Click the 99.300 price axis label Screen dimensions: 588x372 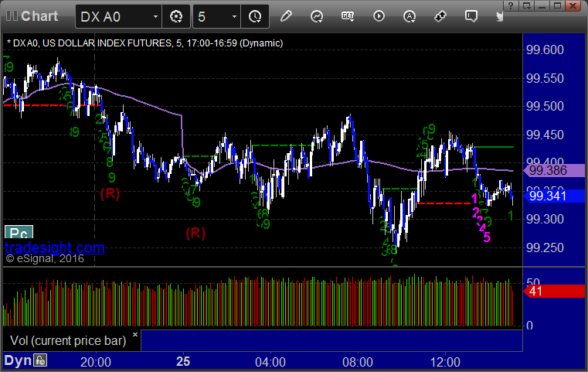tap(545, 219)
